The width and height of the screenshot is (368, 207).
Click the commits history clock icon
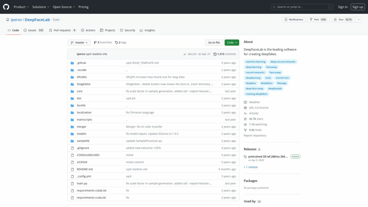coord(215,54)
